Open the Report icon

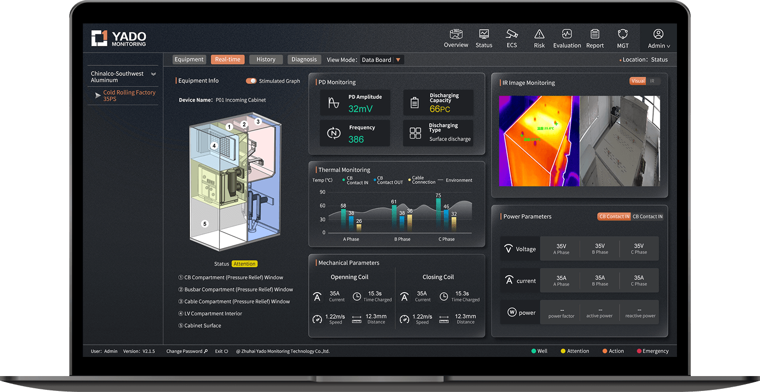(594, 35)
